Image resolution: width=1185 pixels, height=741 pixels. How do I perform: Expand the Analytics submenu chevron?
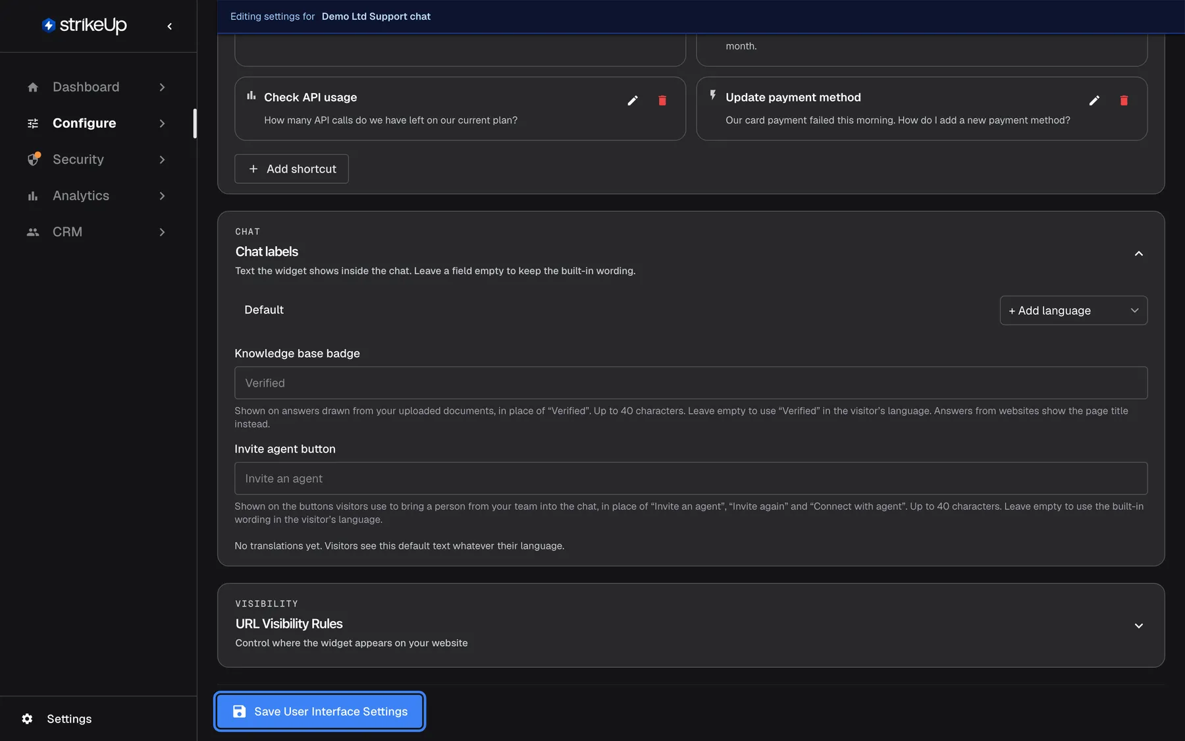162,196
